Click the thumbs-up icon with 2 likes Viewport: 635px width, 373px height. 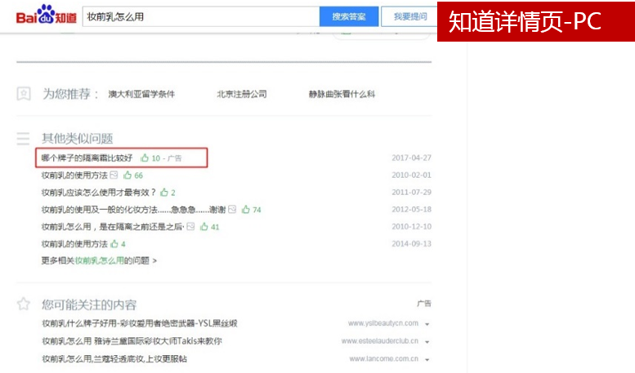click(164, 192)
